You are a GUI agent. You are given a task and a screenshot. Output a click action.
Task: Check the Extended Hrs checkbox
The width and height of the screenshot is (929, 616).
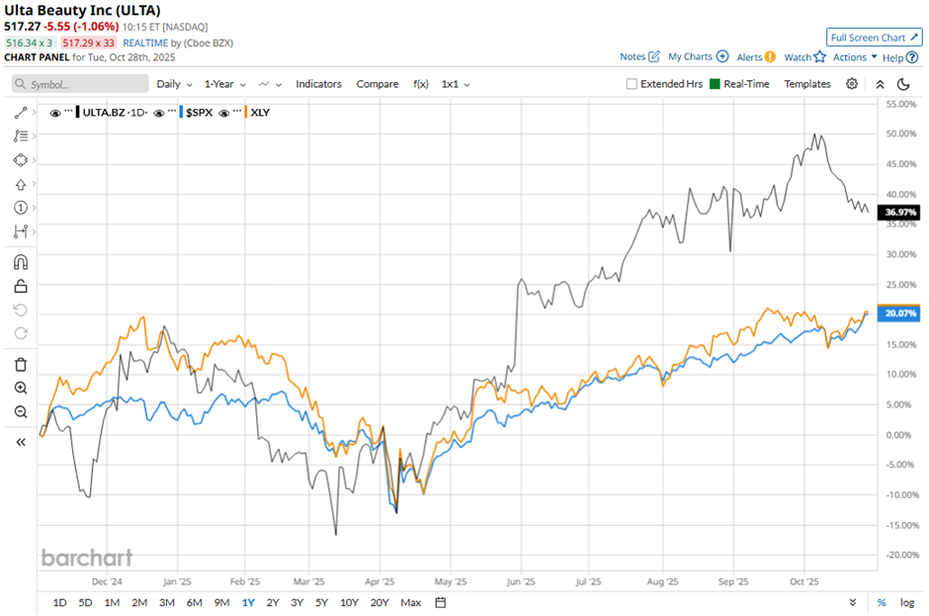pyautogui.click(x=632, y=84)
